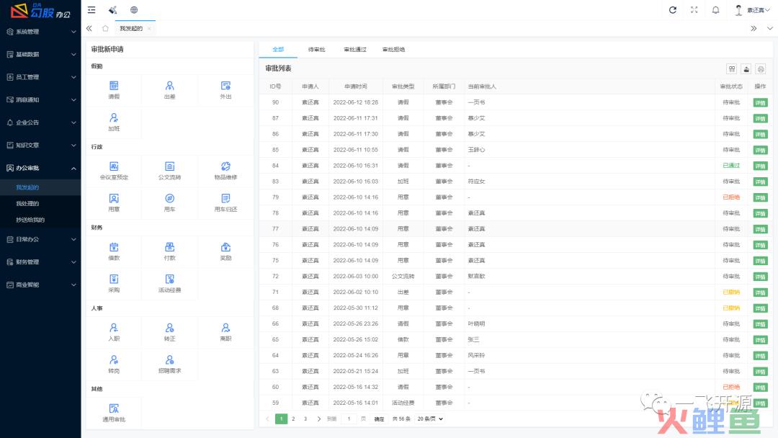Start a 入职 onboarding application
The width and height of the screenshot is (778, 438).
[x=114, y=332]
